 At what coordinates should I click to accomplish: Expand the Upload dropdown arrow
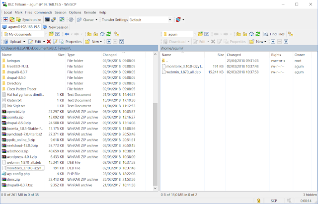tap(24, 42)
